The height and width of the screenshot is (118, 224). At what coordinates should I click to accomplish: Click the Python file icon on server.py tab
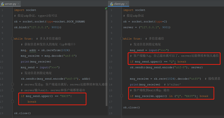coord(3,4)
